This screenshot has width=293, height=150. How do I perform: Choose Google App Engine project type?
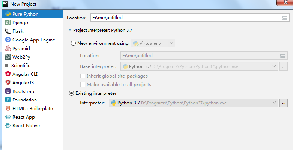point(33,40)
